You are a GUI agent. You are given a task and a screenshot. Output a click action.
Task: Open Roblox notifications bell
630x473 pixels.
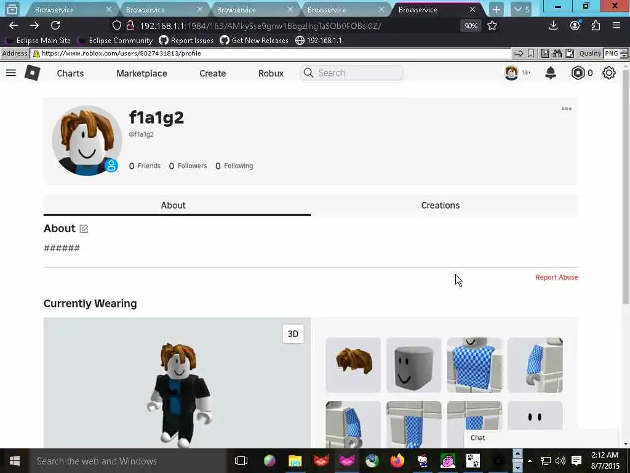pyautogui.click(x=551, y=73)
